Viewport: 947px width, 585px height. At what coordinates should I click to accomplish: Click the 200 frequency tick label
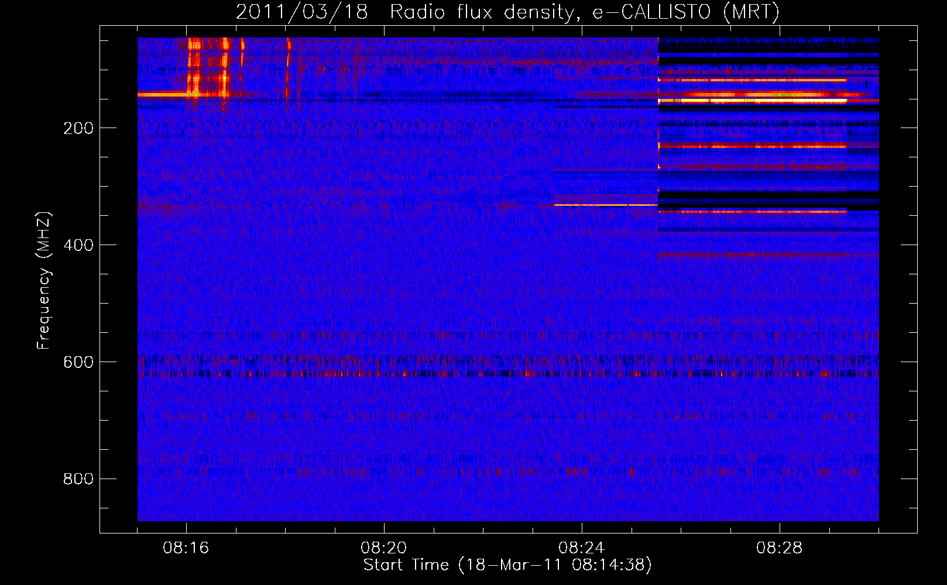(x=78, y=128)
